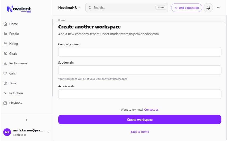Click the Ctrl+K shortcut badge
The image size is (227, 141).
[161, 7]
